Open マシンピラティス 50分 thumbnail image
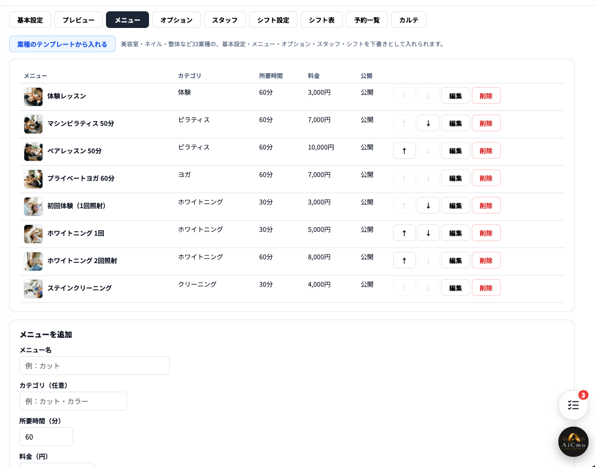 33,124
